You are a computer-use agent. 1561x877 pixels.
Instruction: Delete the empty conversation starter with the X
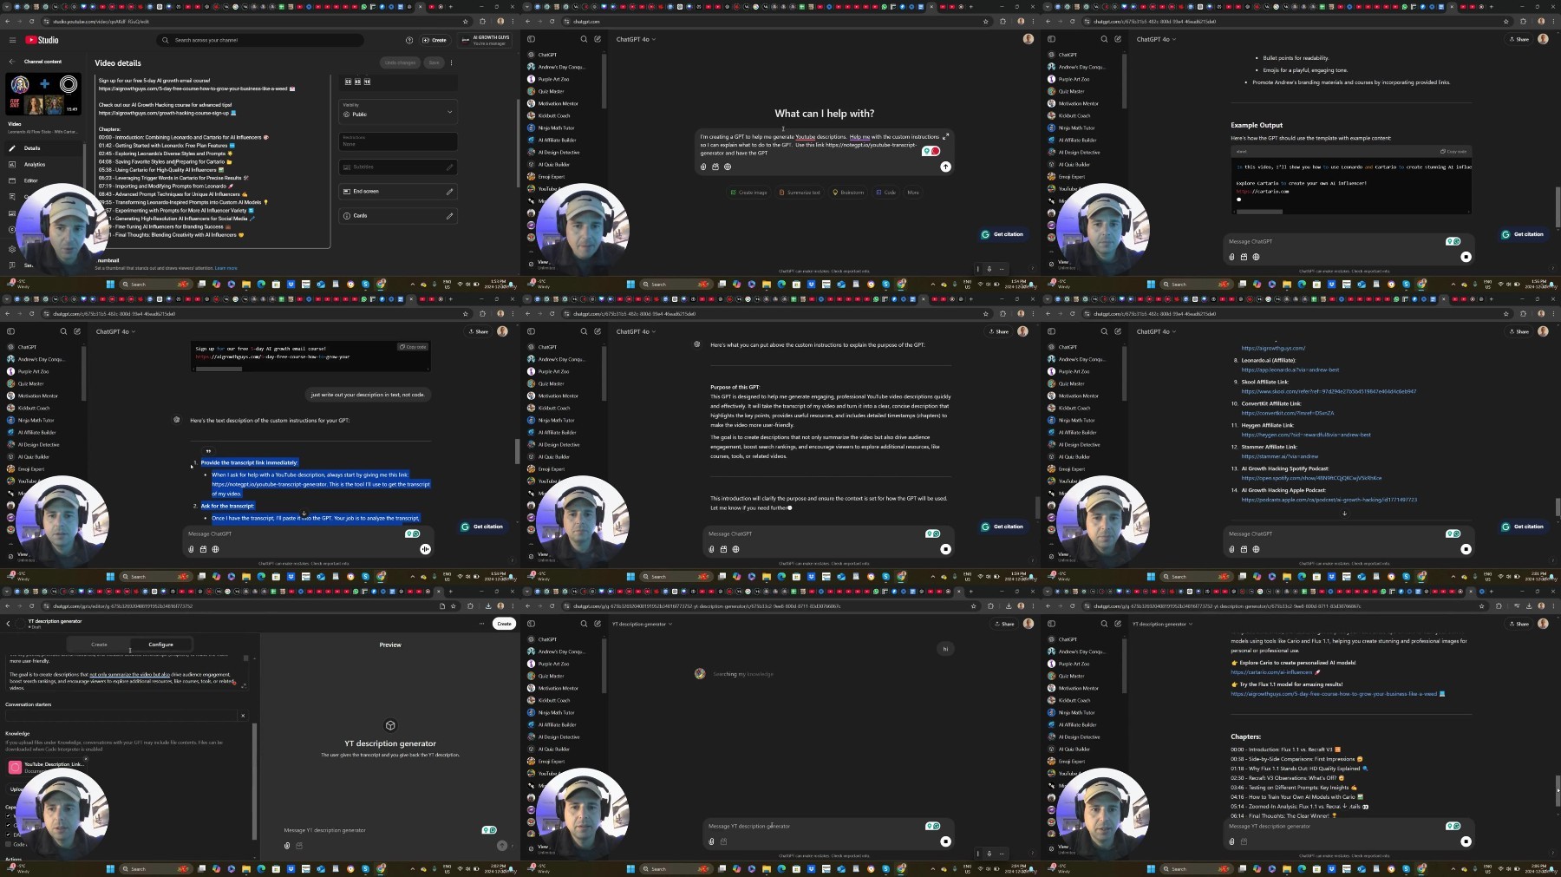coord(243,716)
